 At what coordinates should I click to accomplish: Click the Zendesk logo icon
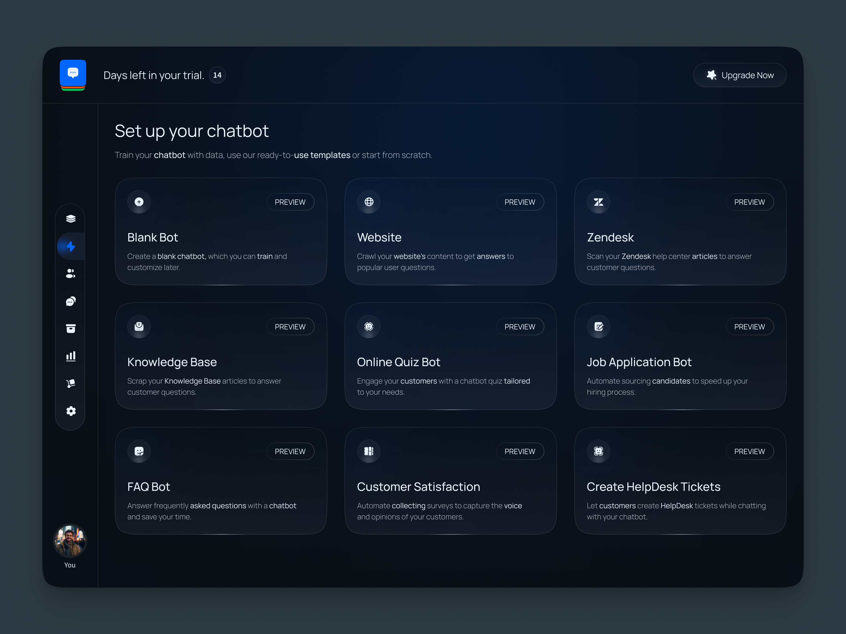[x=599, y=202]
